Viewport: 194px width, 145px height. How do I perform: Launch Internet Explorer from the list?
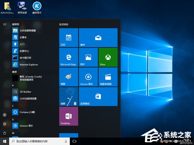tap(25, 64)
